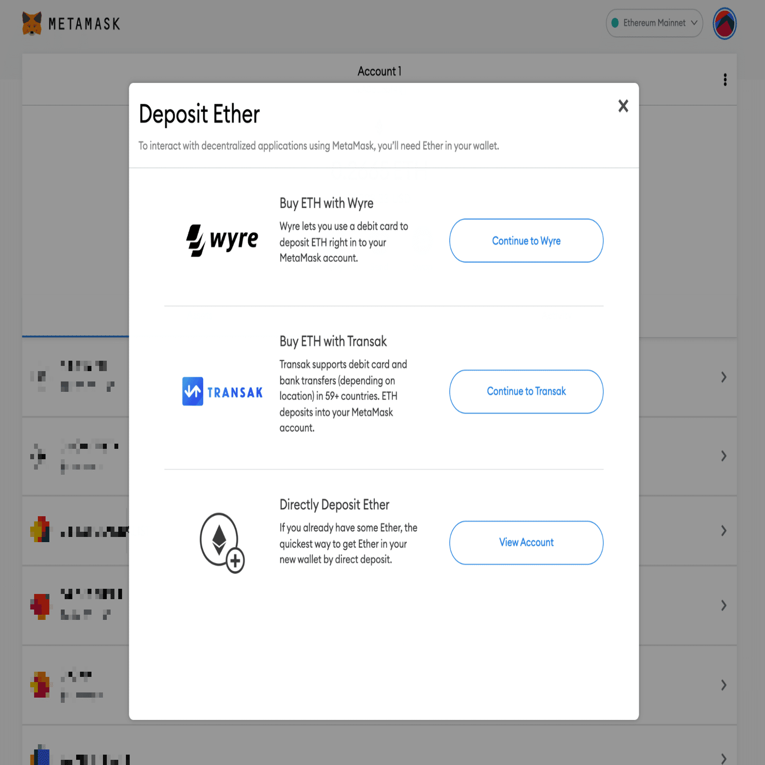Click Continue to Wyre
Viewport: 765px width, 765px height.
coord(526,240)
